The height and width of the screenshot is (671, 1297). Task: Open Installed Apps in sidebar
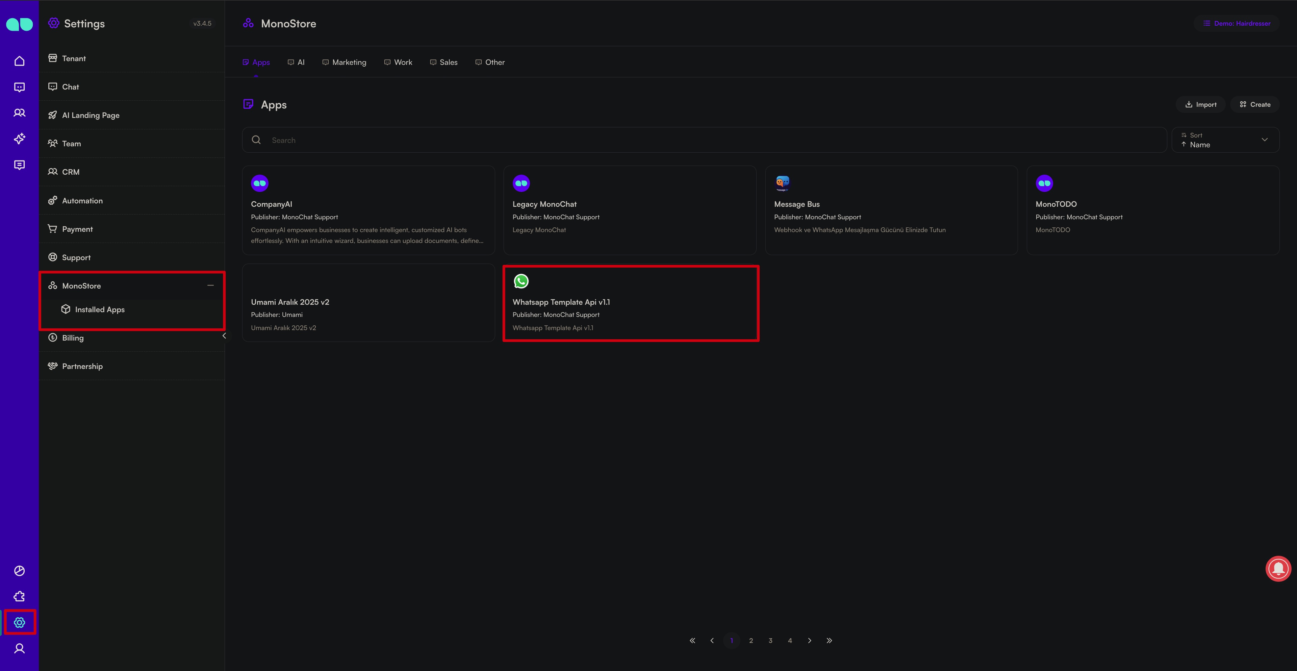coord(100,310)
